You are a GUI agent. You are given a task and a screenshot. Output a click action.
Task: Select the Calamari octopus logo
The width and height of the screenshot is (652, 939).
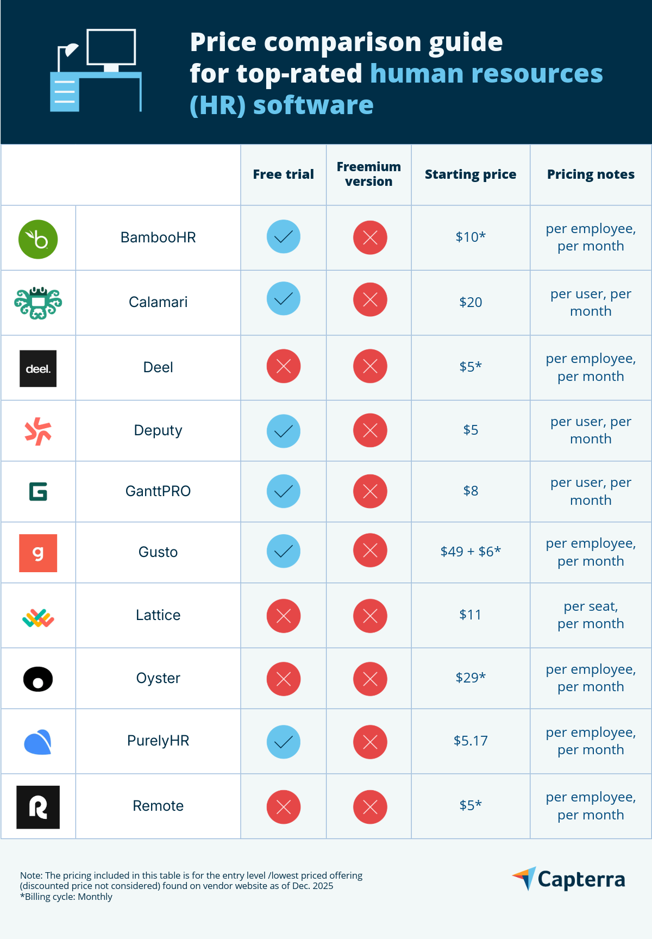(38, 303)
